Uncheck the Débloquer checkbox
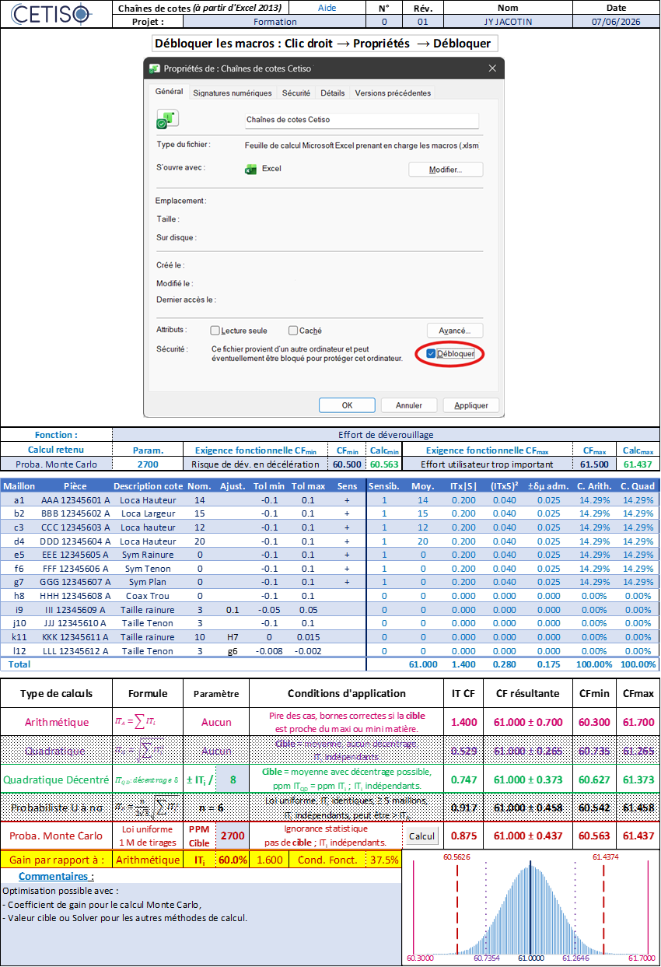The height and width of the screenshot is (967, 661). [431, 353]
